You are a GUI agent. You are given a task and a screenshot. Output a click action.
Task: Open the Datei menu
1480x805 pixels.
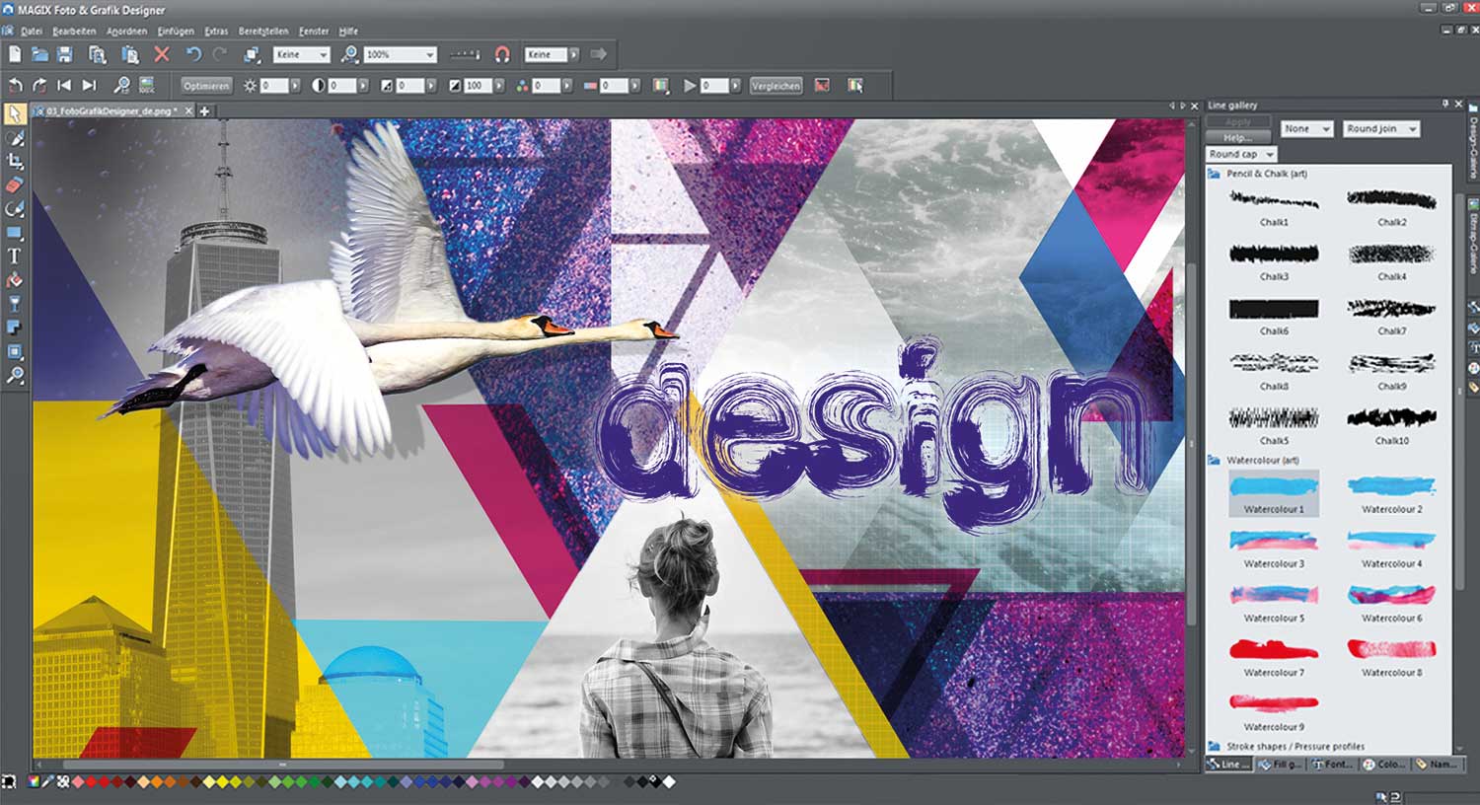[32, 31]
